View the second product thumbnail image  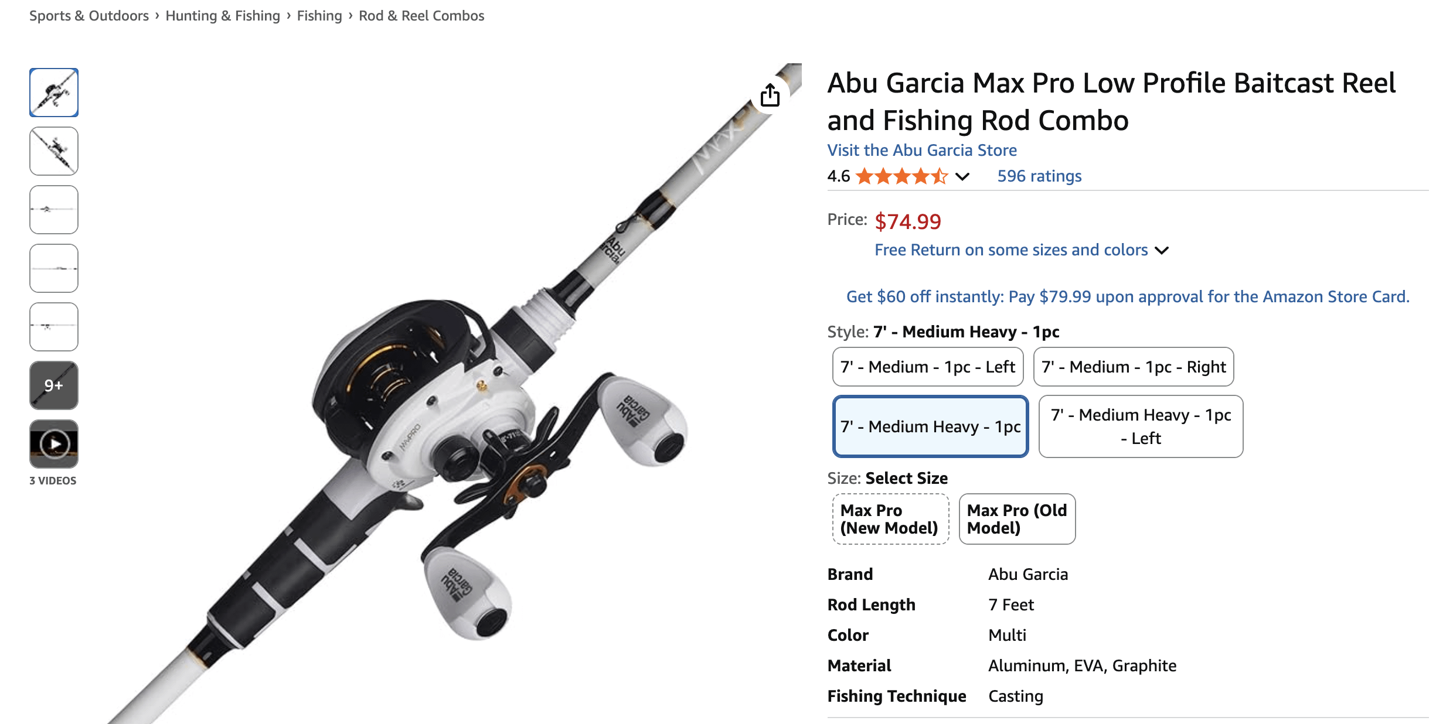pyautogui.click(x=54, y=151)
